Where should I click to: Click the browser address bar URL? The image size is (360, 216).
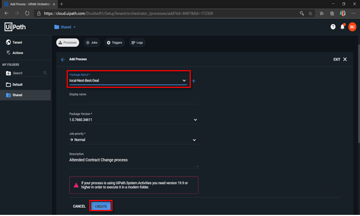pos(128,14)
